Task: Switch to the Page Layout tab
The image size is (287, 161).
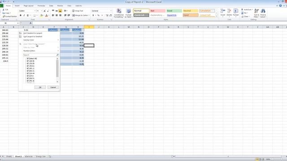Action: (29, 6)
